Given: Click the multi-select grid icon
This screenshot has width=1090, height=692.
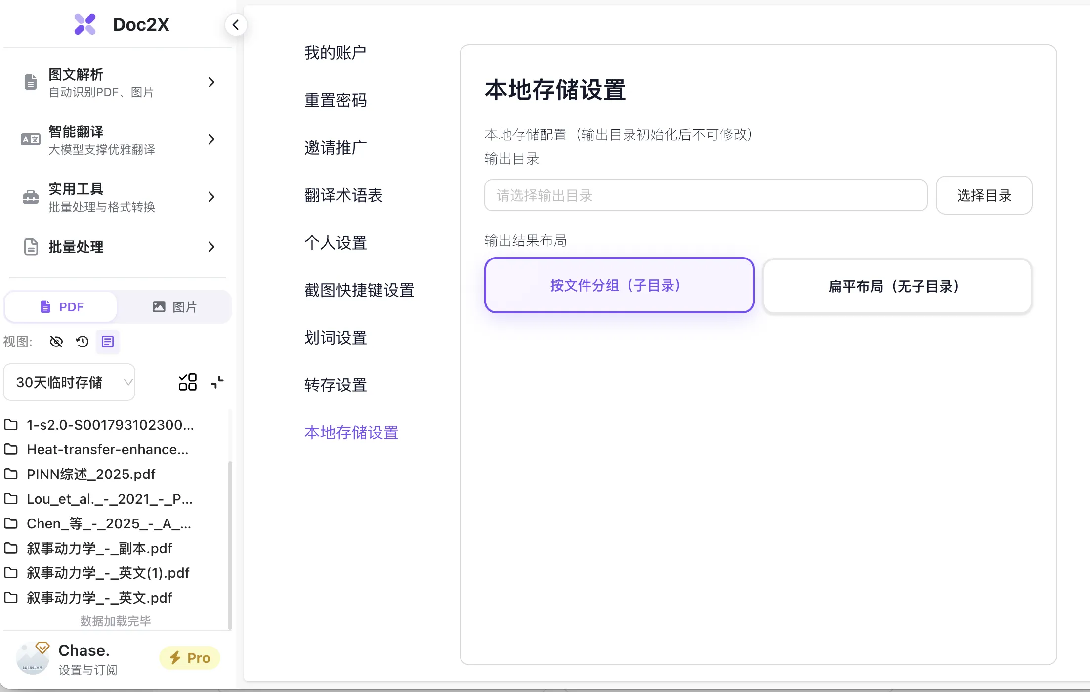Looking at the screenshot, I should tap(188, 382).
